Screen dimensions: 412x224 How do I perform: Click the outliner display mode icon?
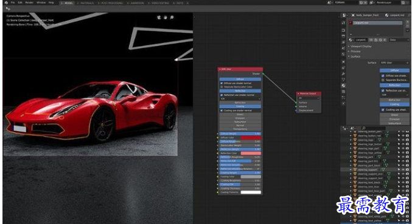353,128
